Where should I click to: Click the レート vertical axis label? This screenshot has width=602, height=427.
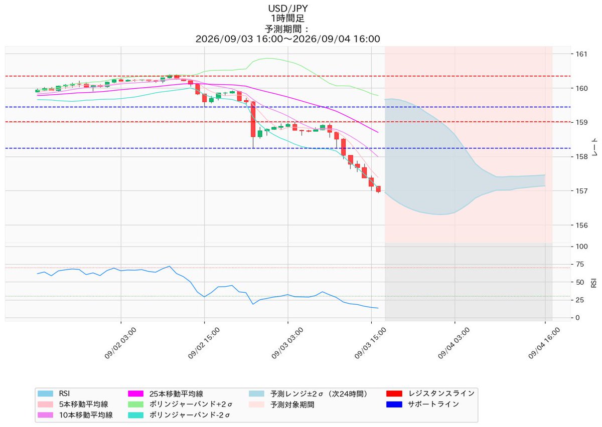(x=594, y=148)
